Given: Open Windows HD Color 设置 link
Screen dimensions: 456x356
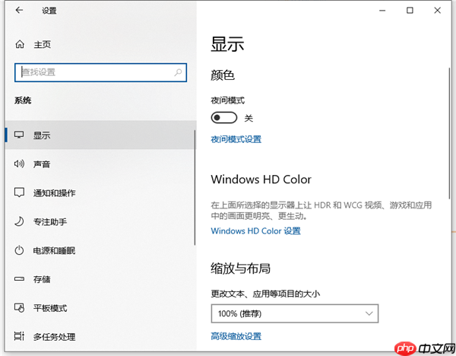Looking at the screenshot, I should [255, 230].
